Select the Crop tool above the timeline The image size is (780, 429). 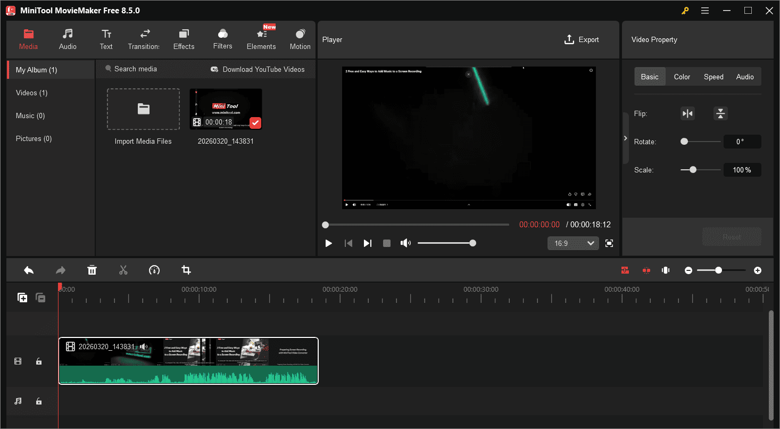click(186, 270)
